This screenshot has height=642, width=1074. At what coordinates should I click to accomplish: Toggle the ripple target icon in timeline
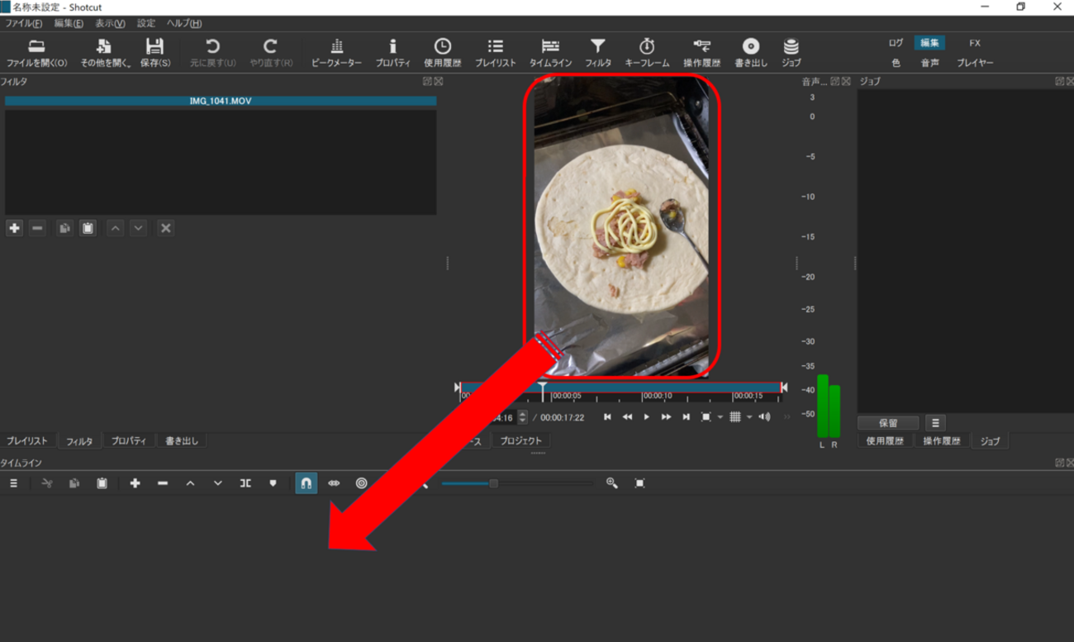coord(361,483)
